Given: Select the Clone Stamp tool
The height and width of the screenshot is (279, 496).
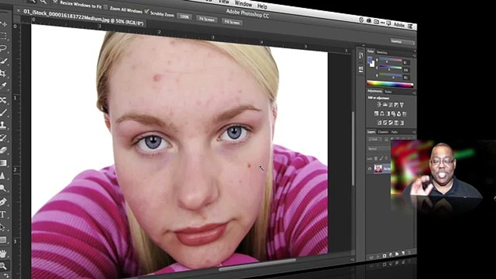Looking at the screenshot, I should tap(3, 125).
